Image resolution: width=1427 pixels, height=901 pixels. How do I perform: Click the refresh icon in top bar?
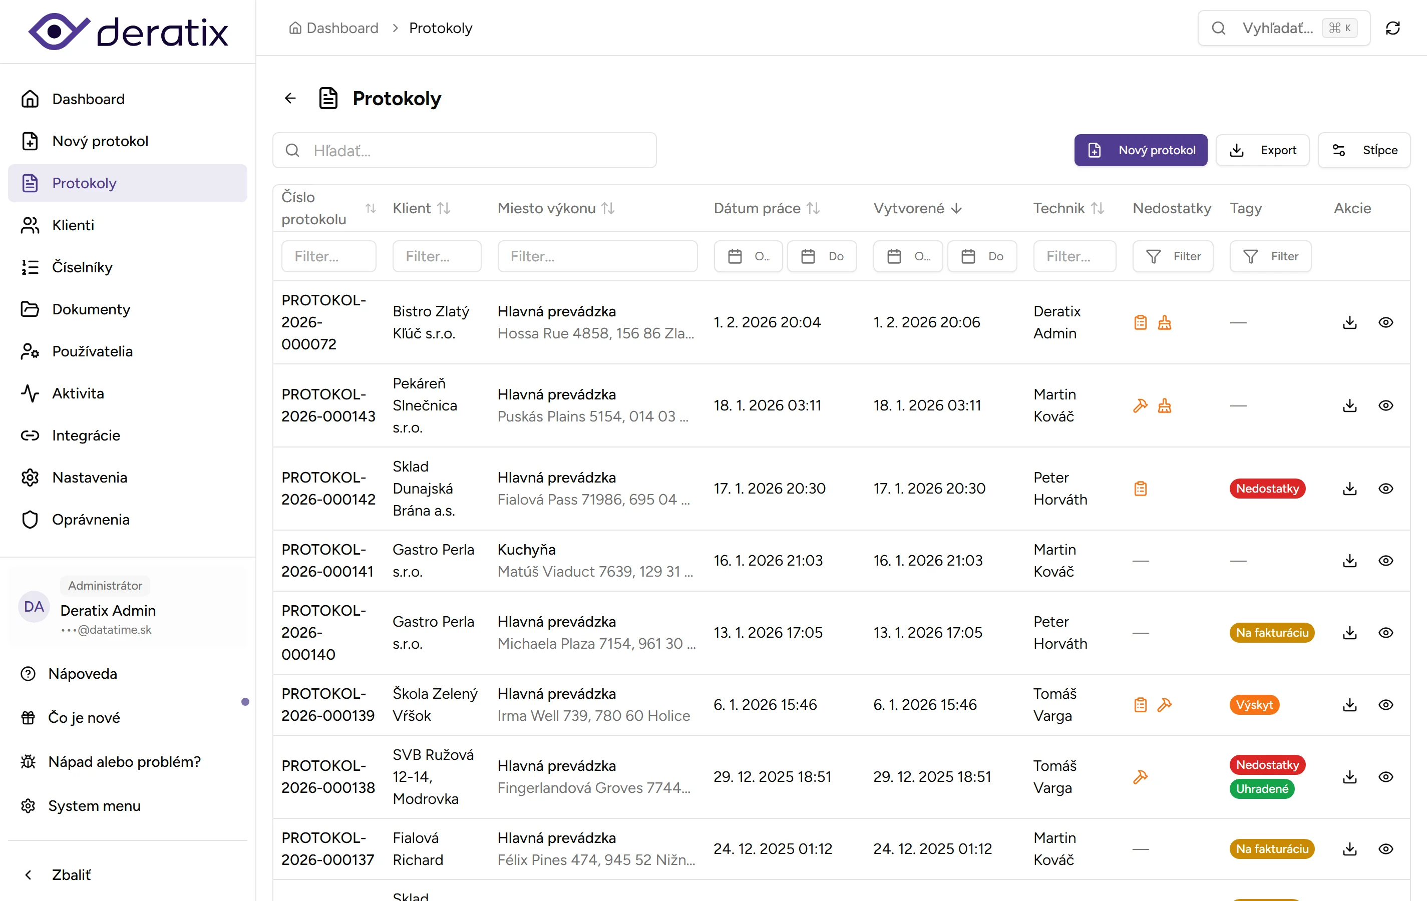(1392, 28)
